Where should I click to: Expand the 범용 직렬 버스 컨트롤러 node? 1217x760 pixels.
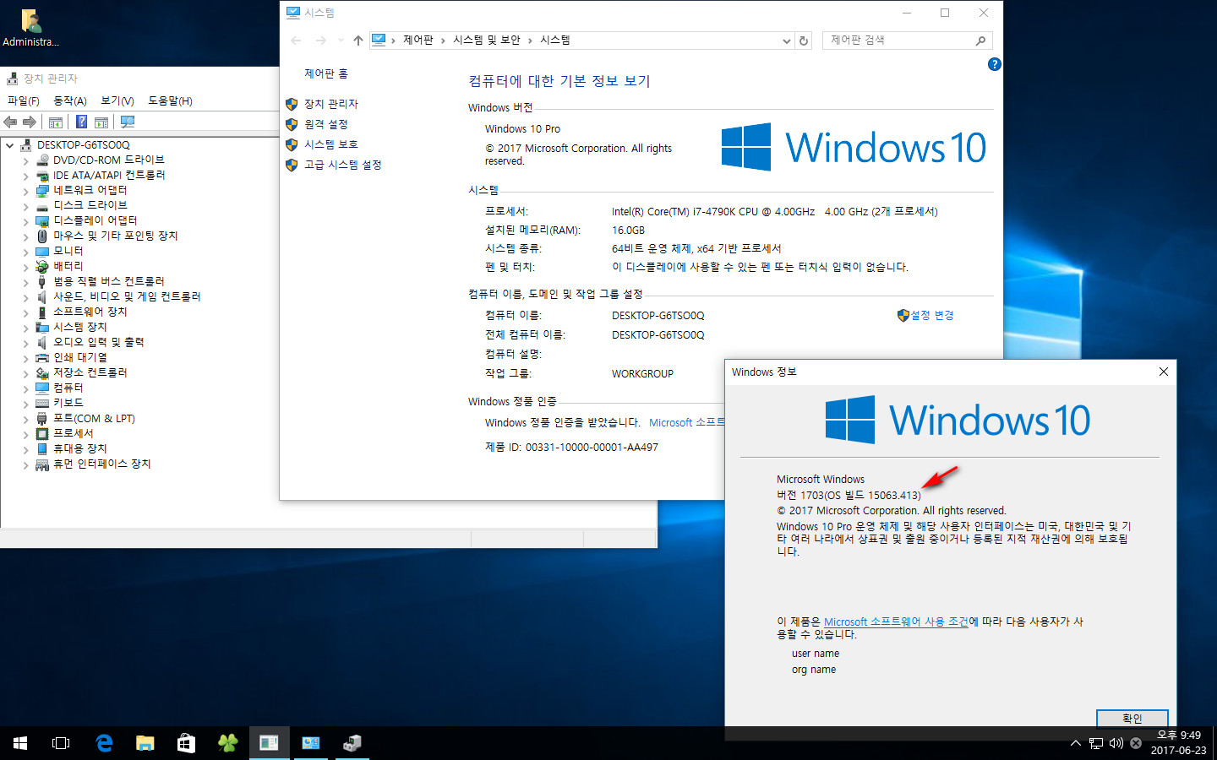point(25,282)
